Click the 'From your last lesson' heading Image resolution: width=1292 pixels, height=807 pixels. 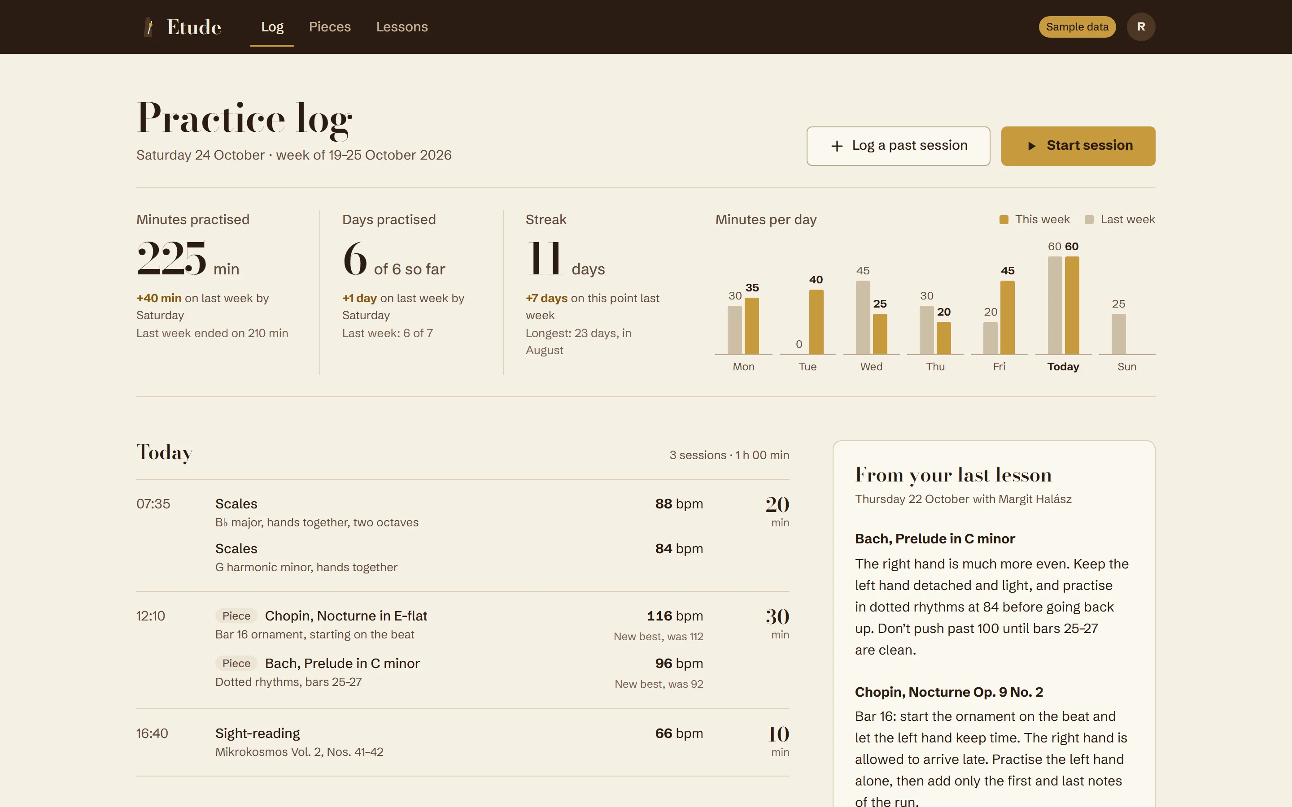(953, 474)
